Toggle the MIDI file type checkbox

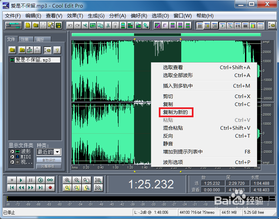(12, 157)
